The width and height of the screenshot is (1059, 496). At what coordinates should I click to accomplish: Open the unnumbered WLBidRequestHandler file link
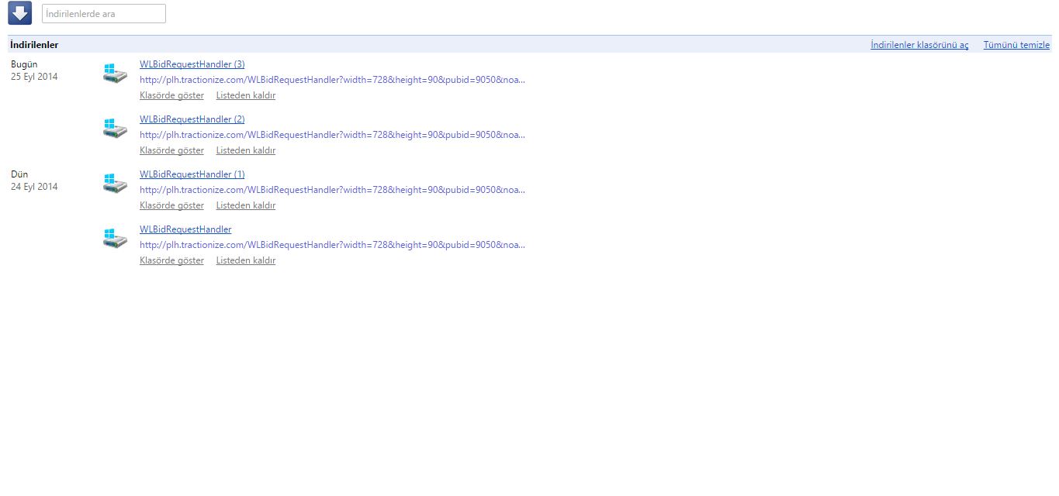tap(185, 229)
